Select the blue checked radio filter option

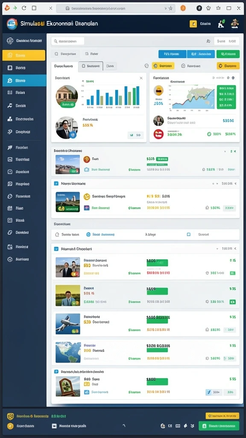88,235
